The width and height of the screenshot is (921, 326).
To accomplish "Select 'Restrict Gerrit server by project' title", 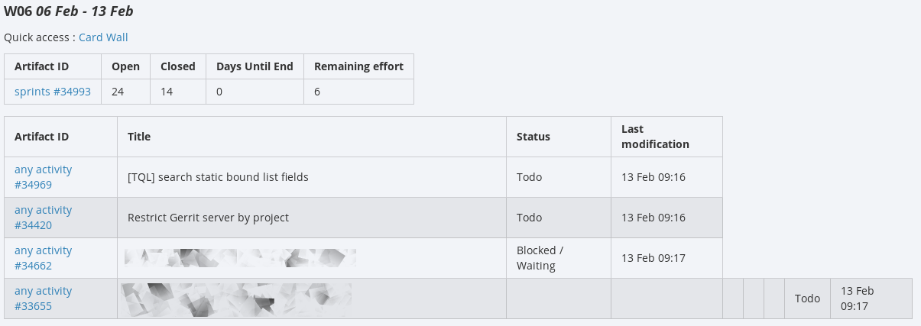I will [x=208, y=218].
